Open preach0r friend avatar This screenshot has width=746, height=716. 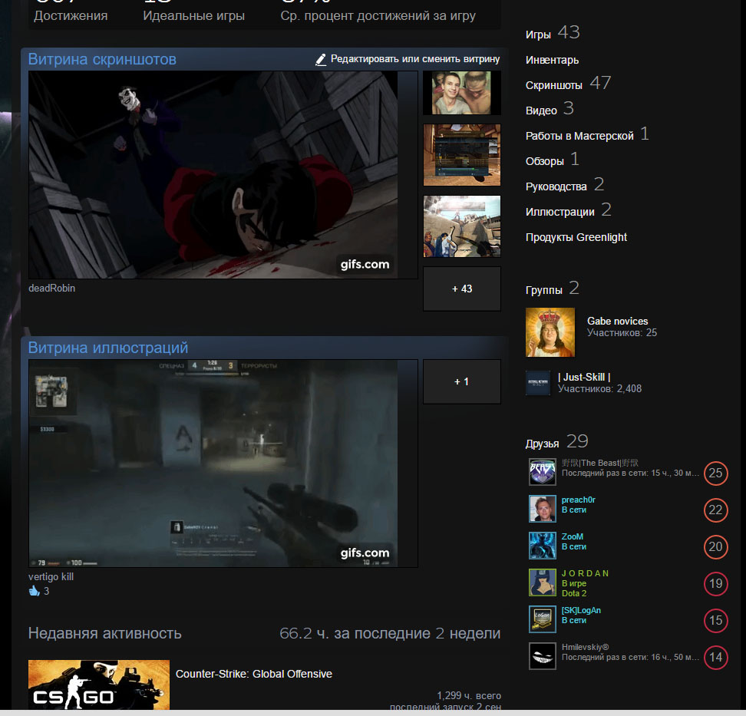tap(543, 509)
